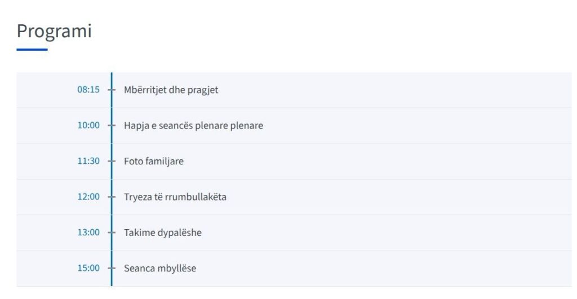Choose the 13:00 time label
Screen dimensions: 577x299
click(88, 233)
